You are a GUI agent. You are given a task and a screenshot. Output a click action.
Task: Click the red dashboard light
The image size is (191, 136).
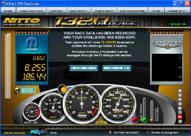134,119
